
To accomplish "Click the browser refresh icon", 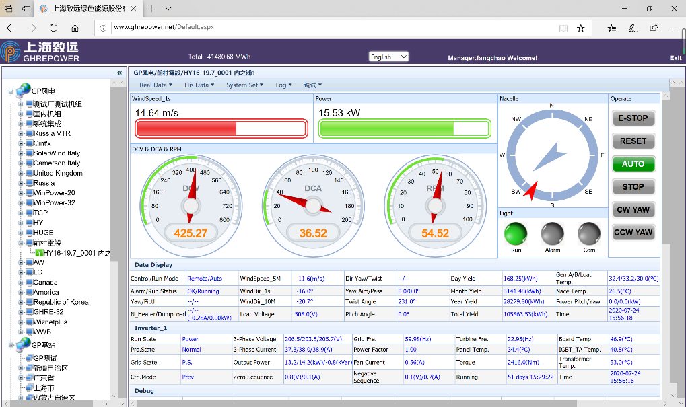I will [x=54, y=28].
